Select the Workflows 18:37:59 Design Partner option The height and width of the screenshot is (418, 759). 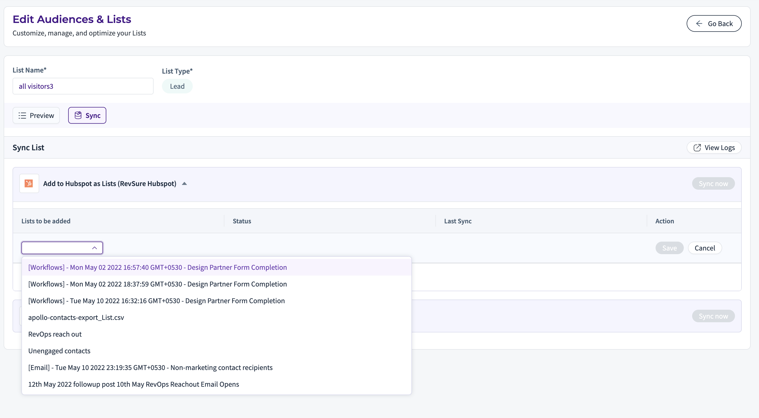click(217, 284)
